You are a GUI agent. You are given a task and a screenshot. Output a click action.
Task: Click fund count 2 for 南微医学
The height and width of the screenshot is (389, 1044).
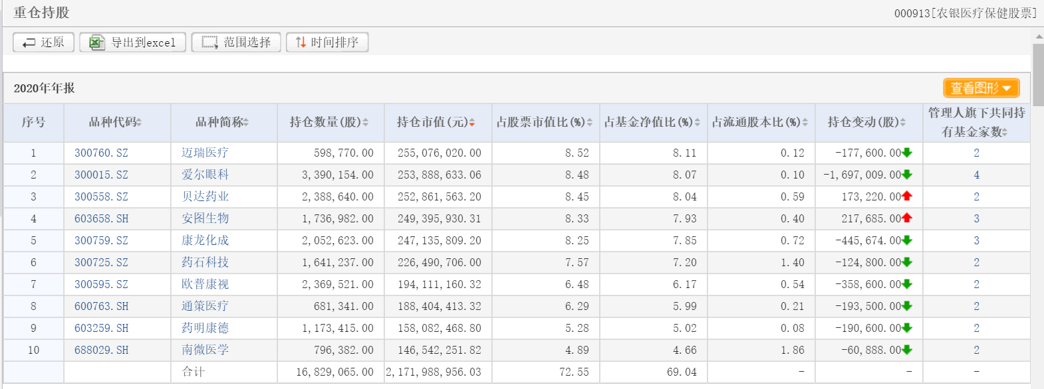(x=976, y=350)
